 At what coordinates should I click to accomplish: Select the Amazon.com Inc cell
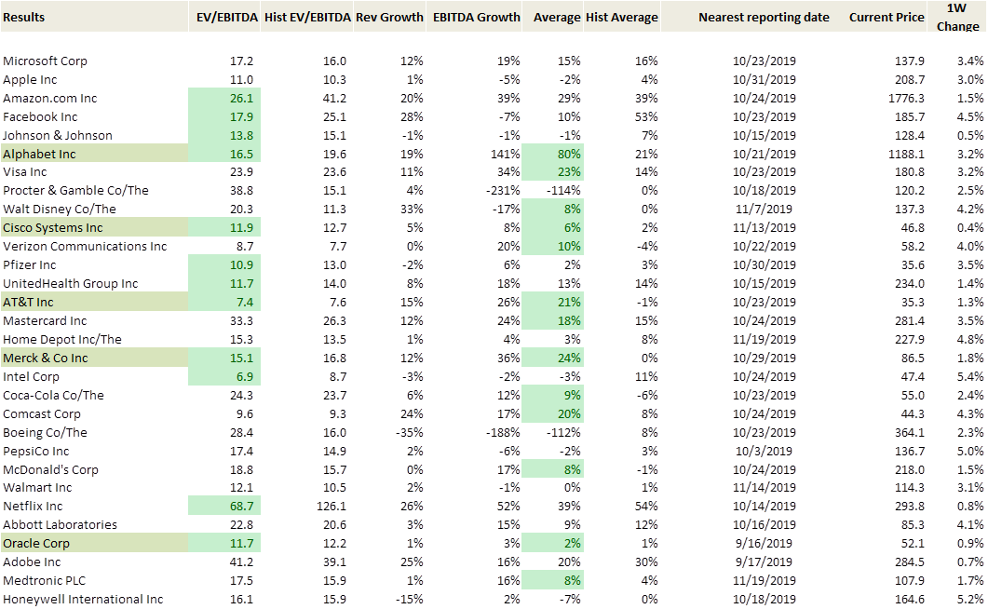[49, 99]
